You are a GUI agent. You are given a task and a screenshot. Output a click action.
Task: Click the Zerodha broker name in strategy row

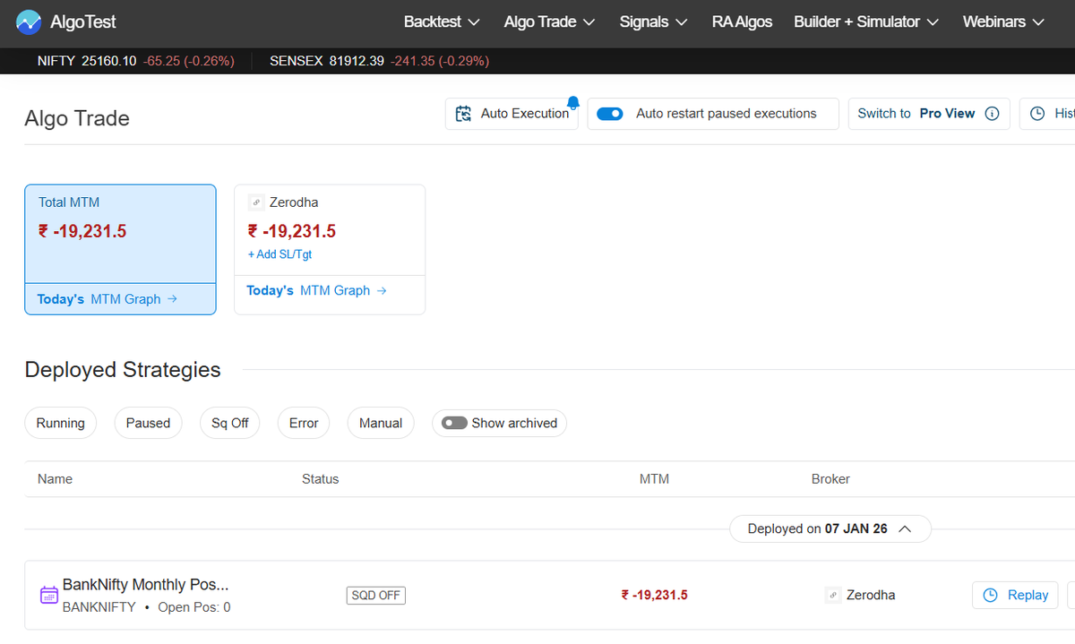tap(871, 595)
